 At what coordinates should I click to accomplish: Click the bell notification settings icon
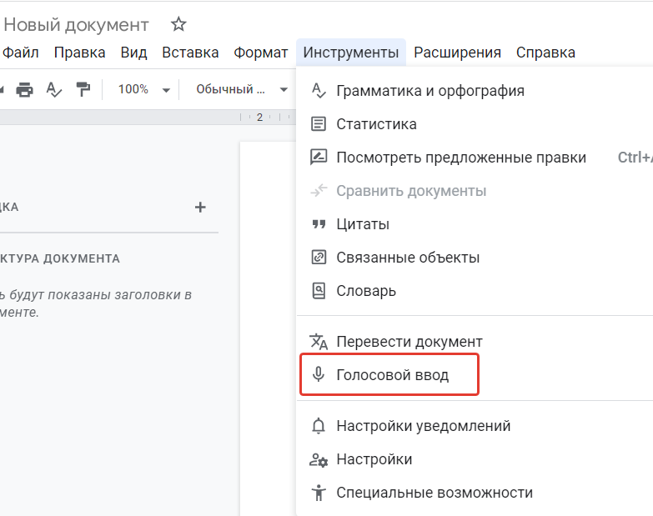319,426
